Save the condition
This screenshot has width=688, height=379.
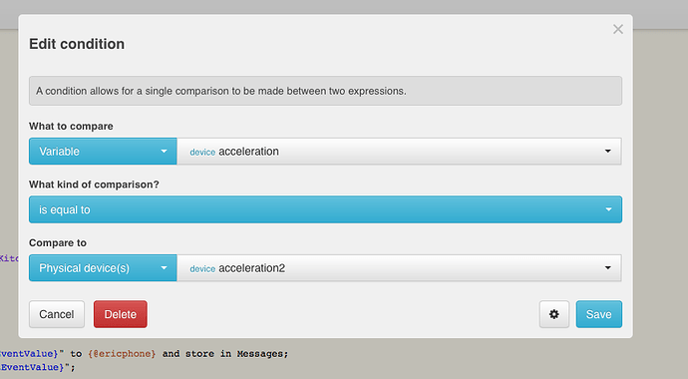click(x=599, y=314)
